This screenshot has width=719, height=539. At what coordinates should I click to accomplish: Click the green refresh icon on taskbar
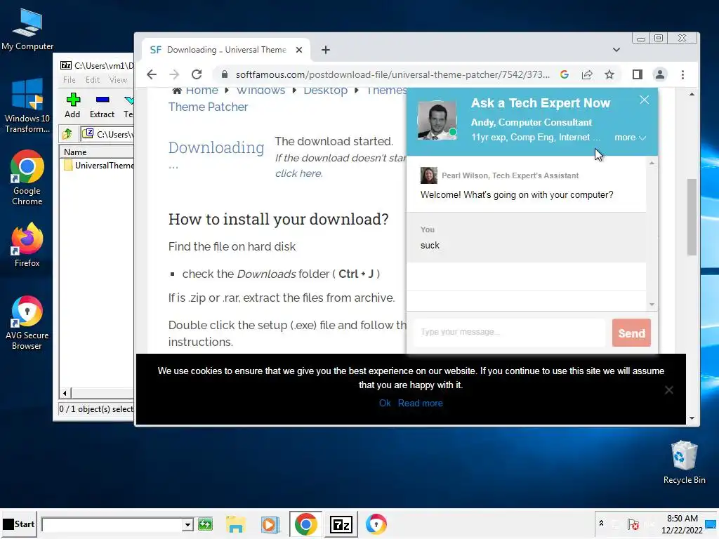(206, 524)
